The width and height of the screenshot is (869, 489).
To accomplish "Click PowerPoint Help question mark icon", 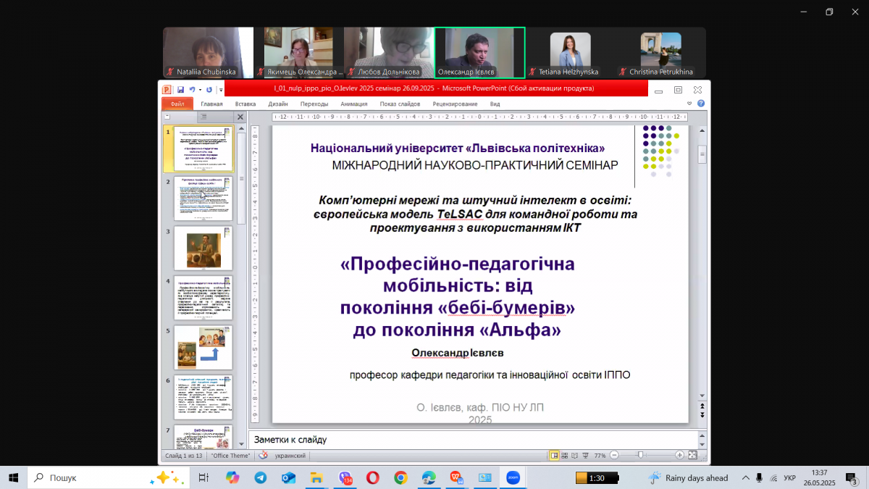I will [x=702, y=104].
